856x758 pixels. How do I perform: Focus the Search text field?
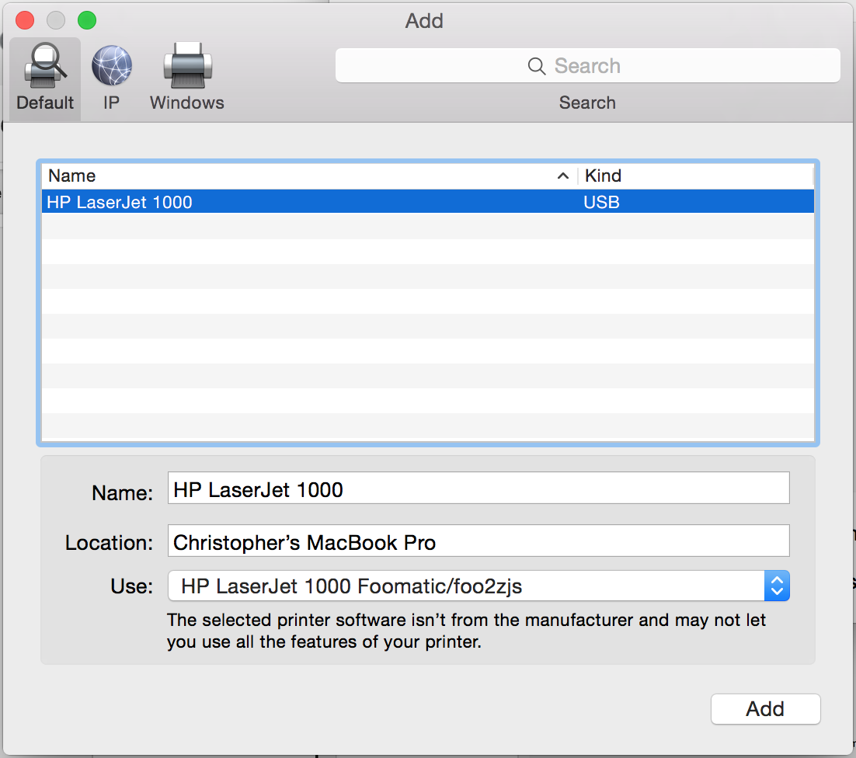pos(587,65)
